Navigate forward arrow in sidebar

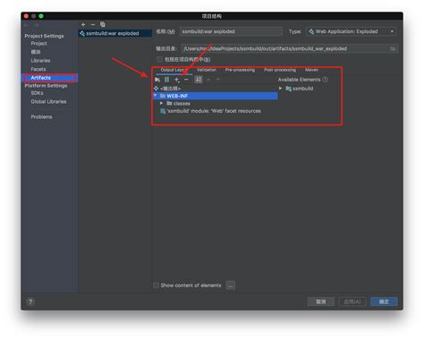pos(36,25)
